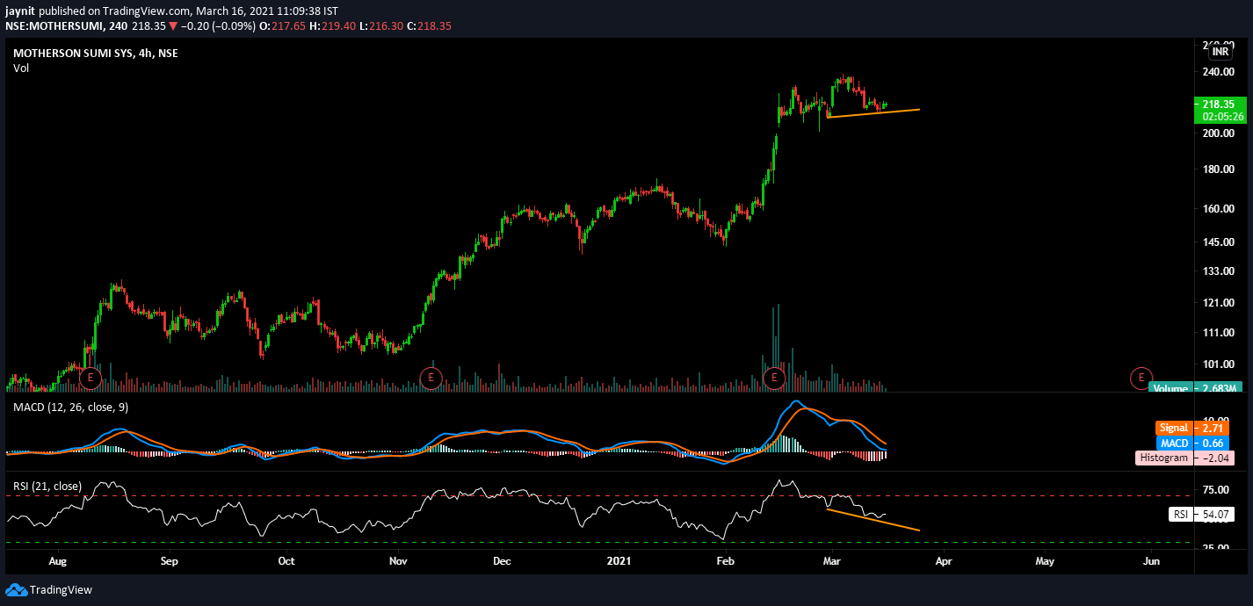Image resolution: width=1253 pixels, height=606 pixels.
Task: Click the Oct label on the time axis
Action: coord(286,559)
